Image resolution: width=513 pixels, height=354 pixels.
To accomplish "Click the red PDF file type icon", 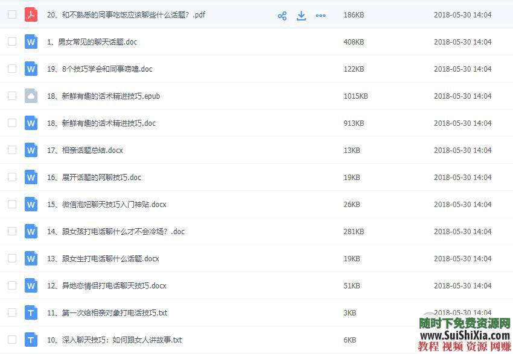I will (x=31, y=14).
